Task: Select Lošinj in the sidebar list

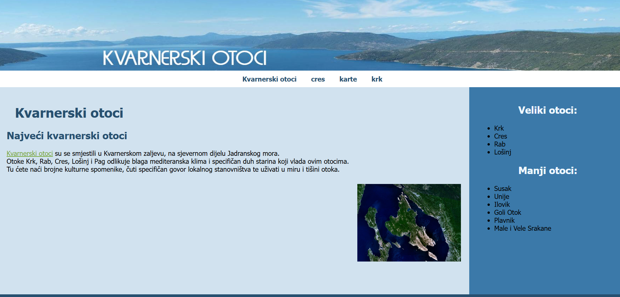Action: pos(502,152)
